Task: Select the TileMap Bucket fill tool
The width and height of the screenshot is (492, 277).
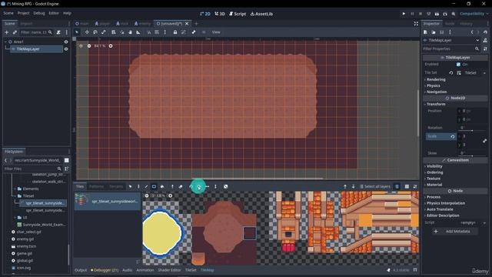Action: click(162, 186)
